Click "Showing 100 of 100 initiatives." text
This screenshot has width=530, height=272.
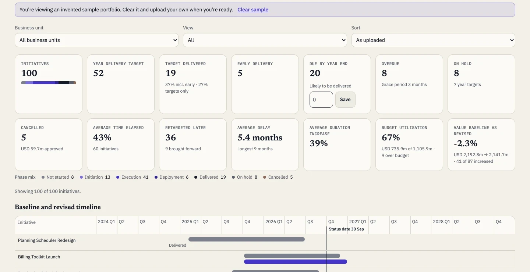(48, 192)
